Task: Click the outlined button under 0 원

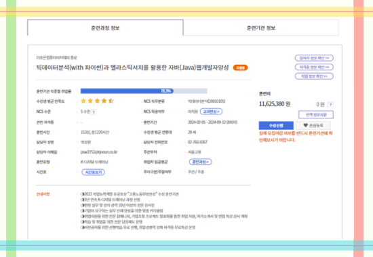Action: [316, 114]
